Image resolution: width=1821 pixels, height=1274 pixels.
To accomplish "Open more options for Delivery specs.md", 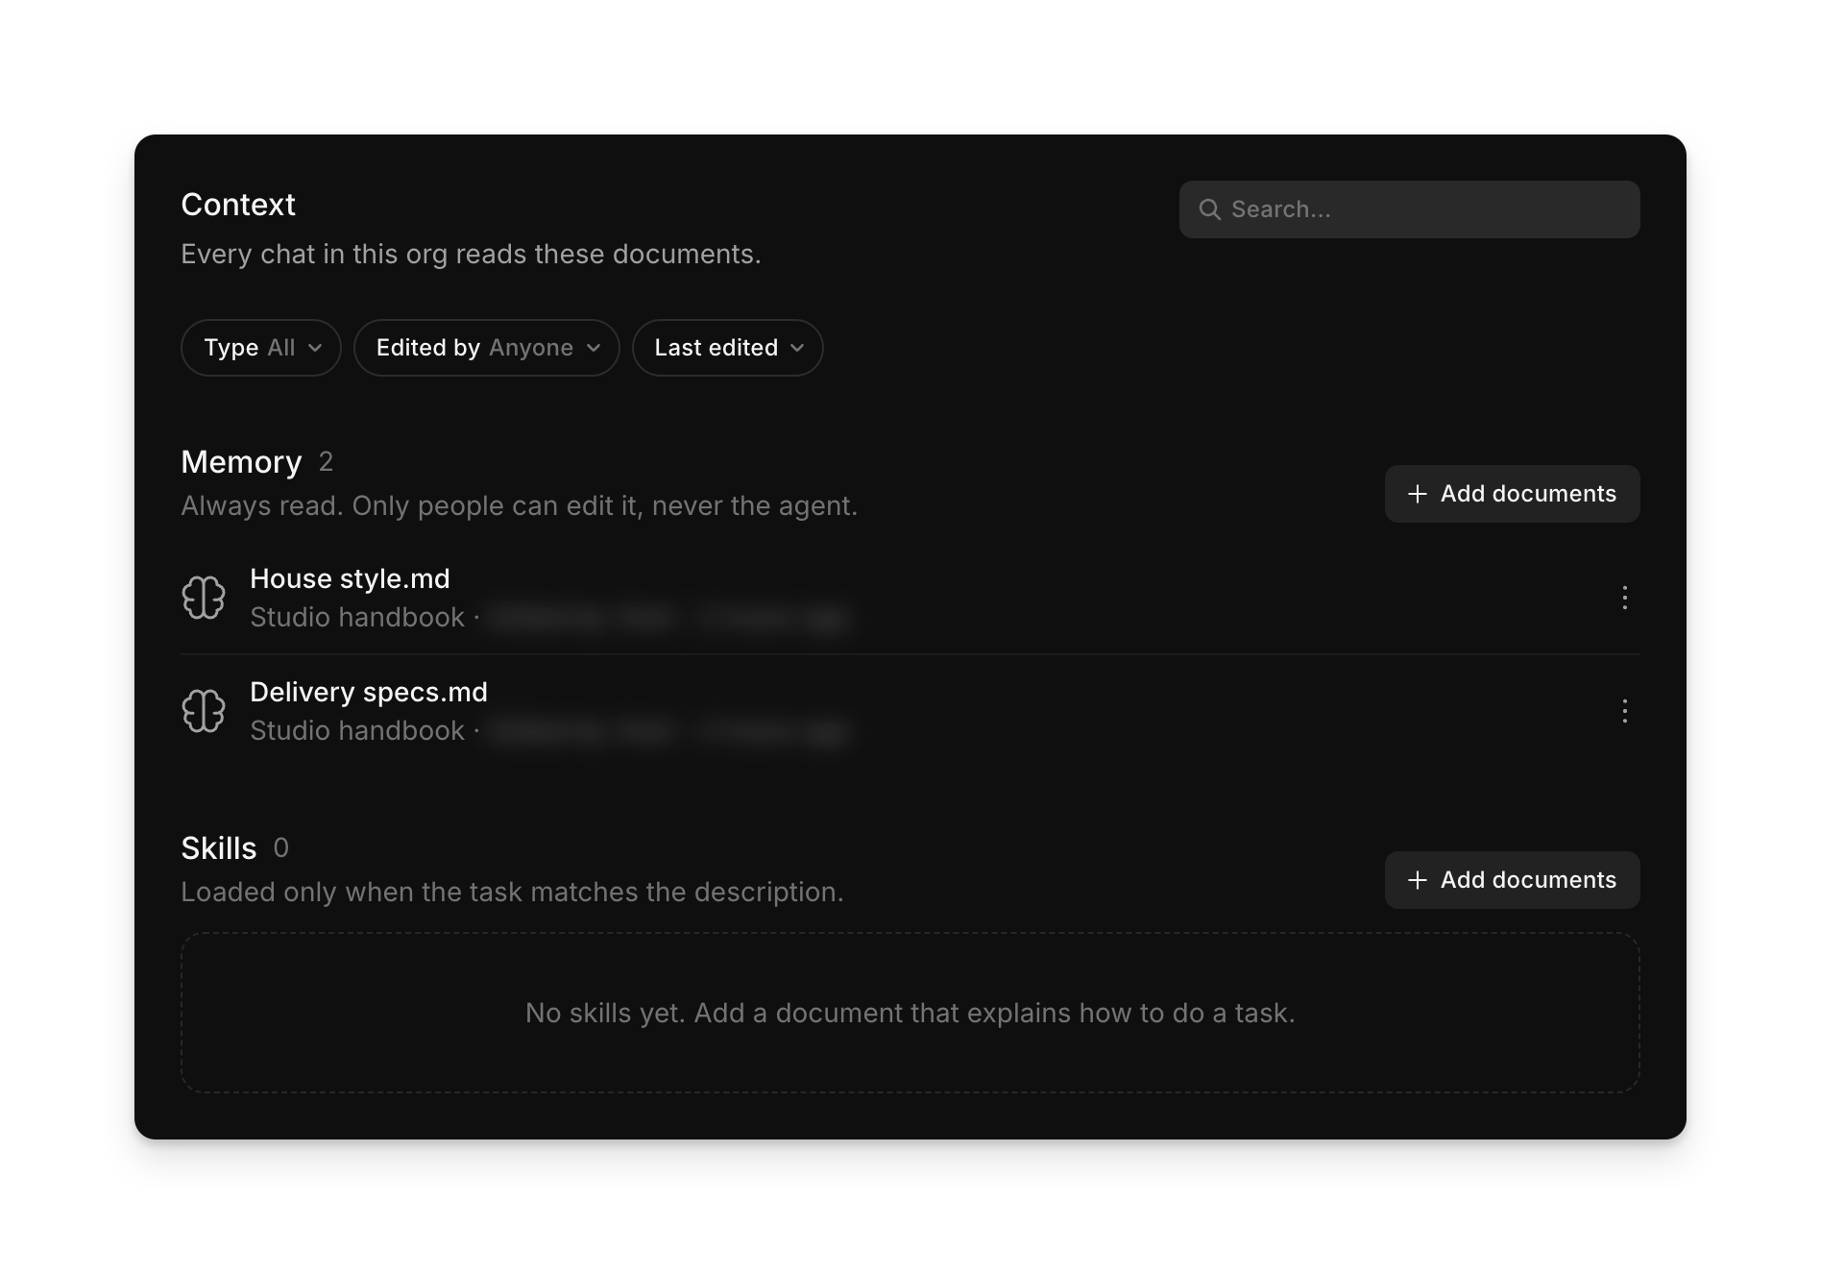I will [x=1624, y=711].
